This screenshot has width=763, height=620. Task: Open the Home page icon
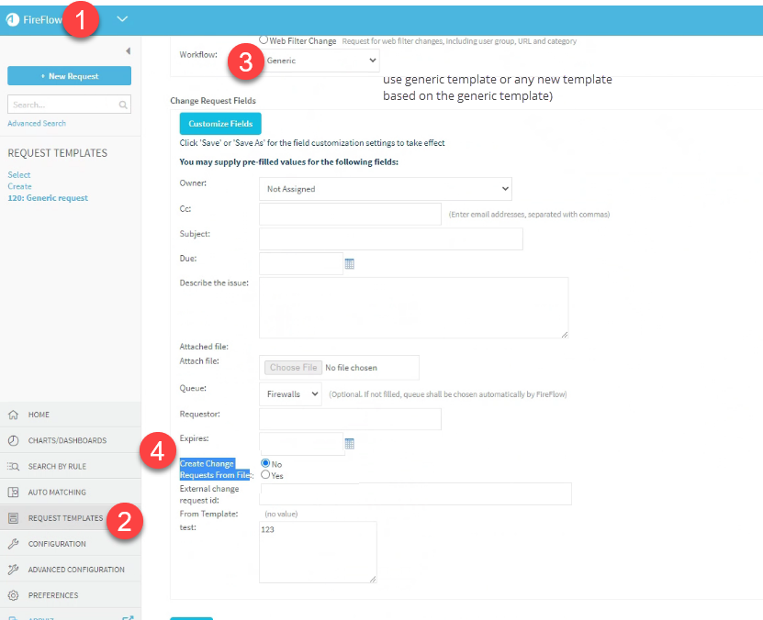point(15,415)
